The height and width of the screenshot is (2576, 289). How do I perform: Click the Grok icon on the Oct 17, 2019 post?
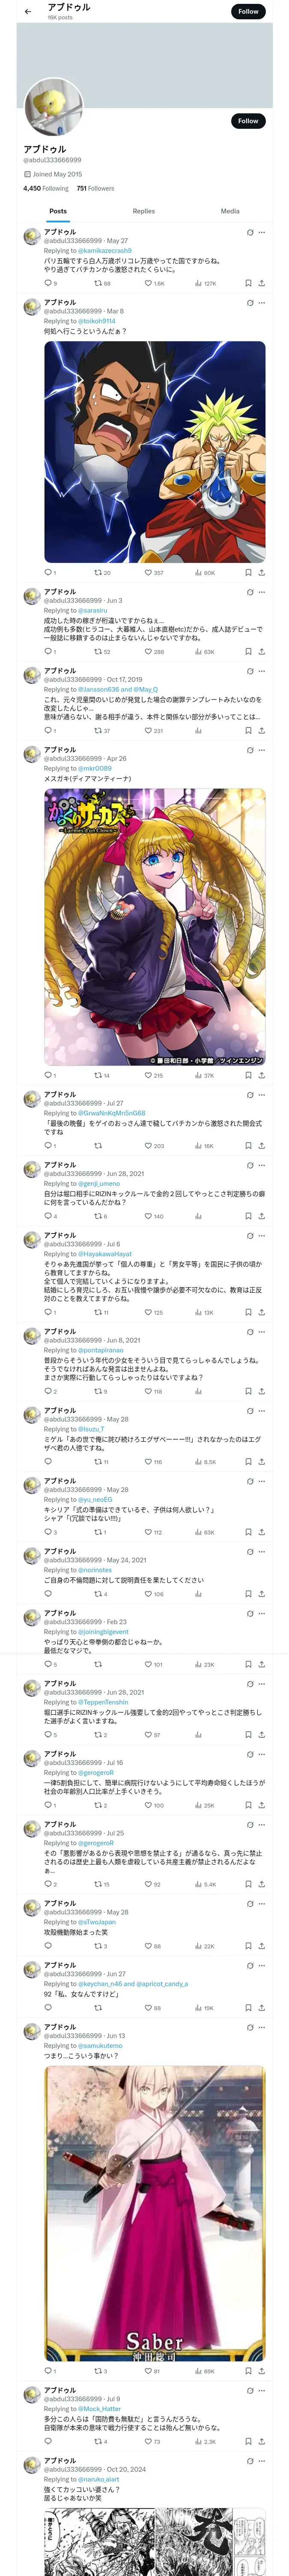coord(248,671)
